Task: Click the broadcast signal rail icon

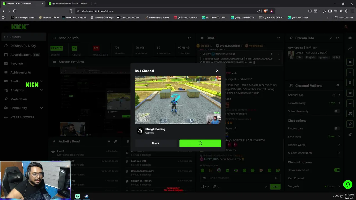Action: [350, 103]
